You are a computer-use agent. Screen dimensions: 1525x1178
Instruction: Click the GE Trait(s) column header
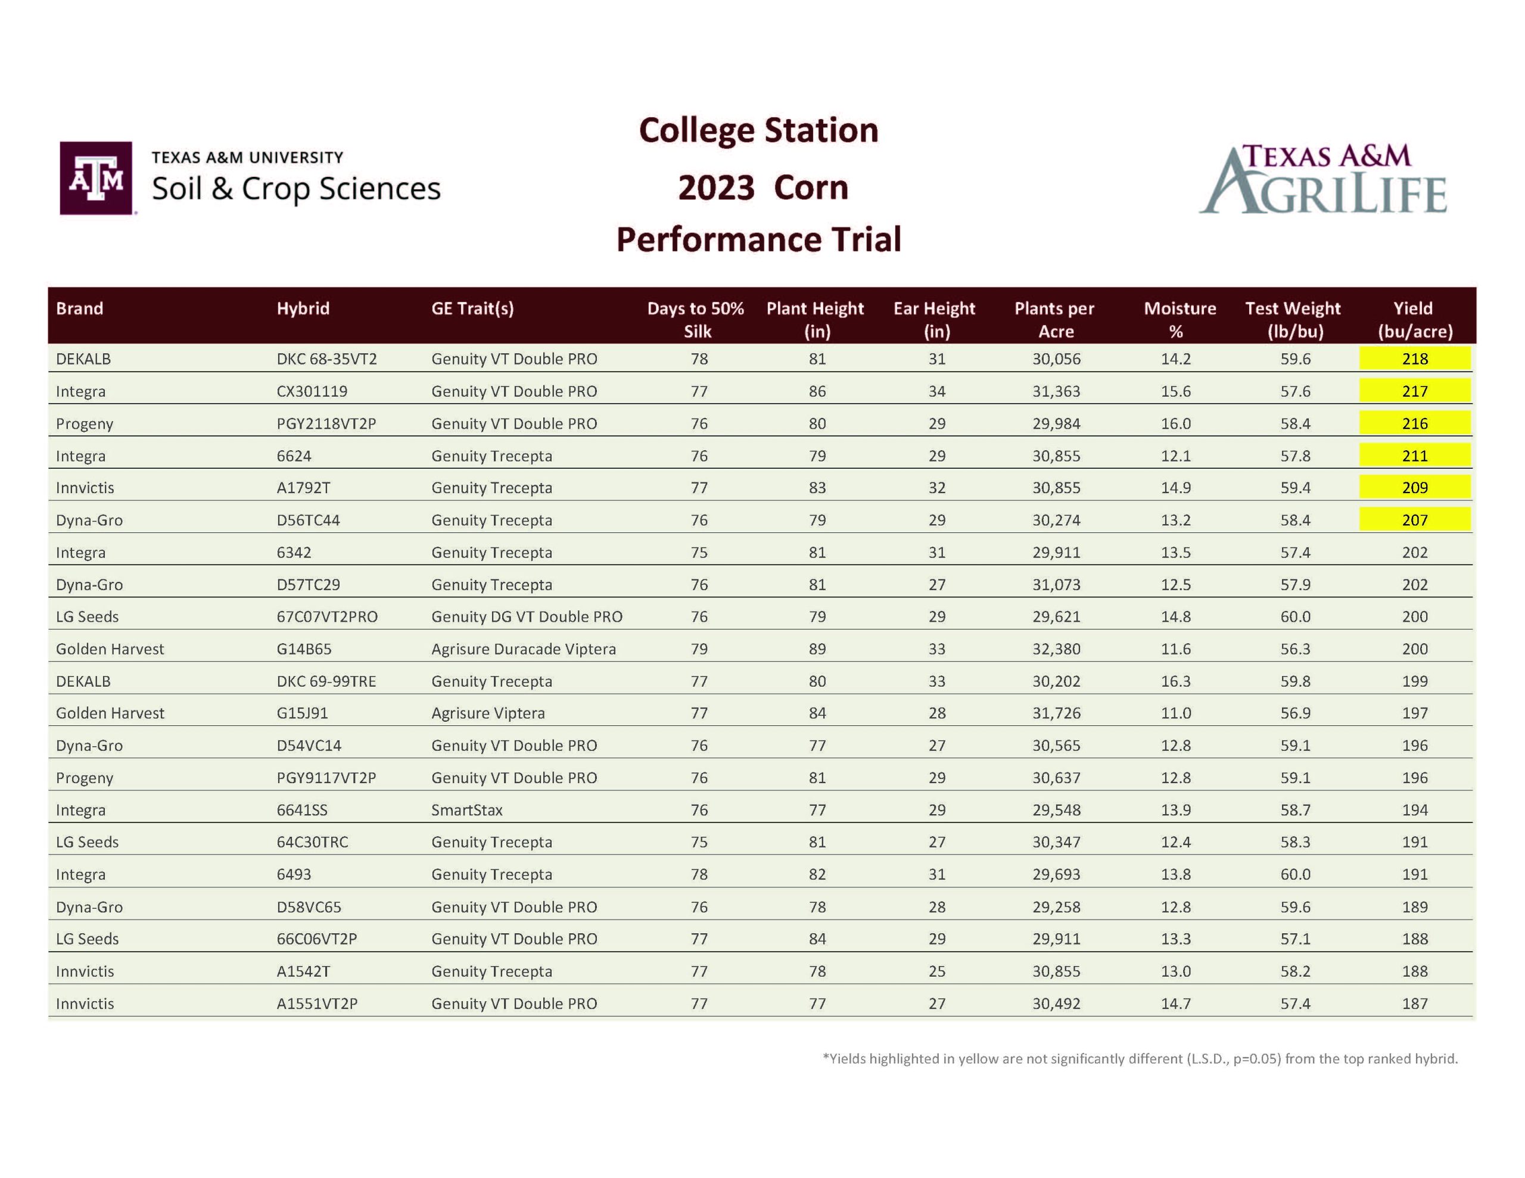pos(472,308)
